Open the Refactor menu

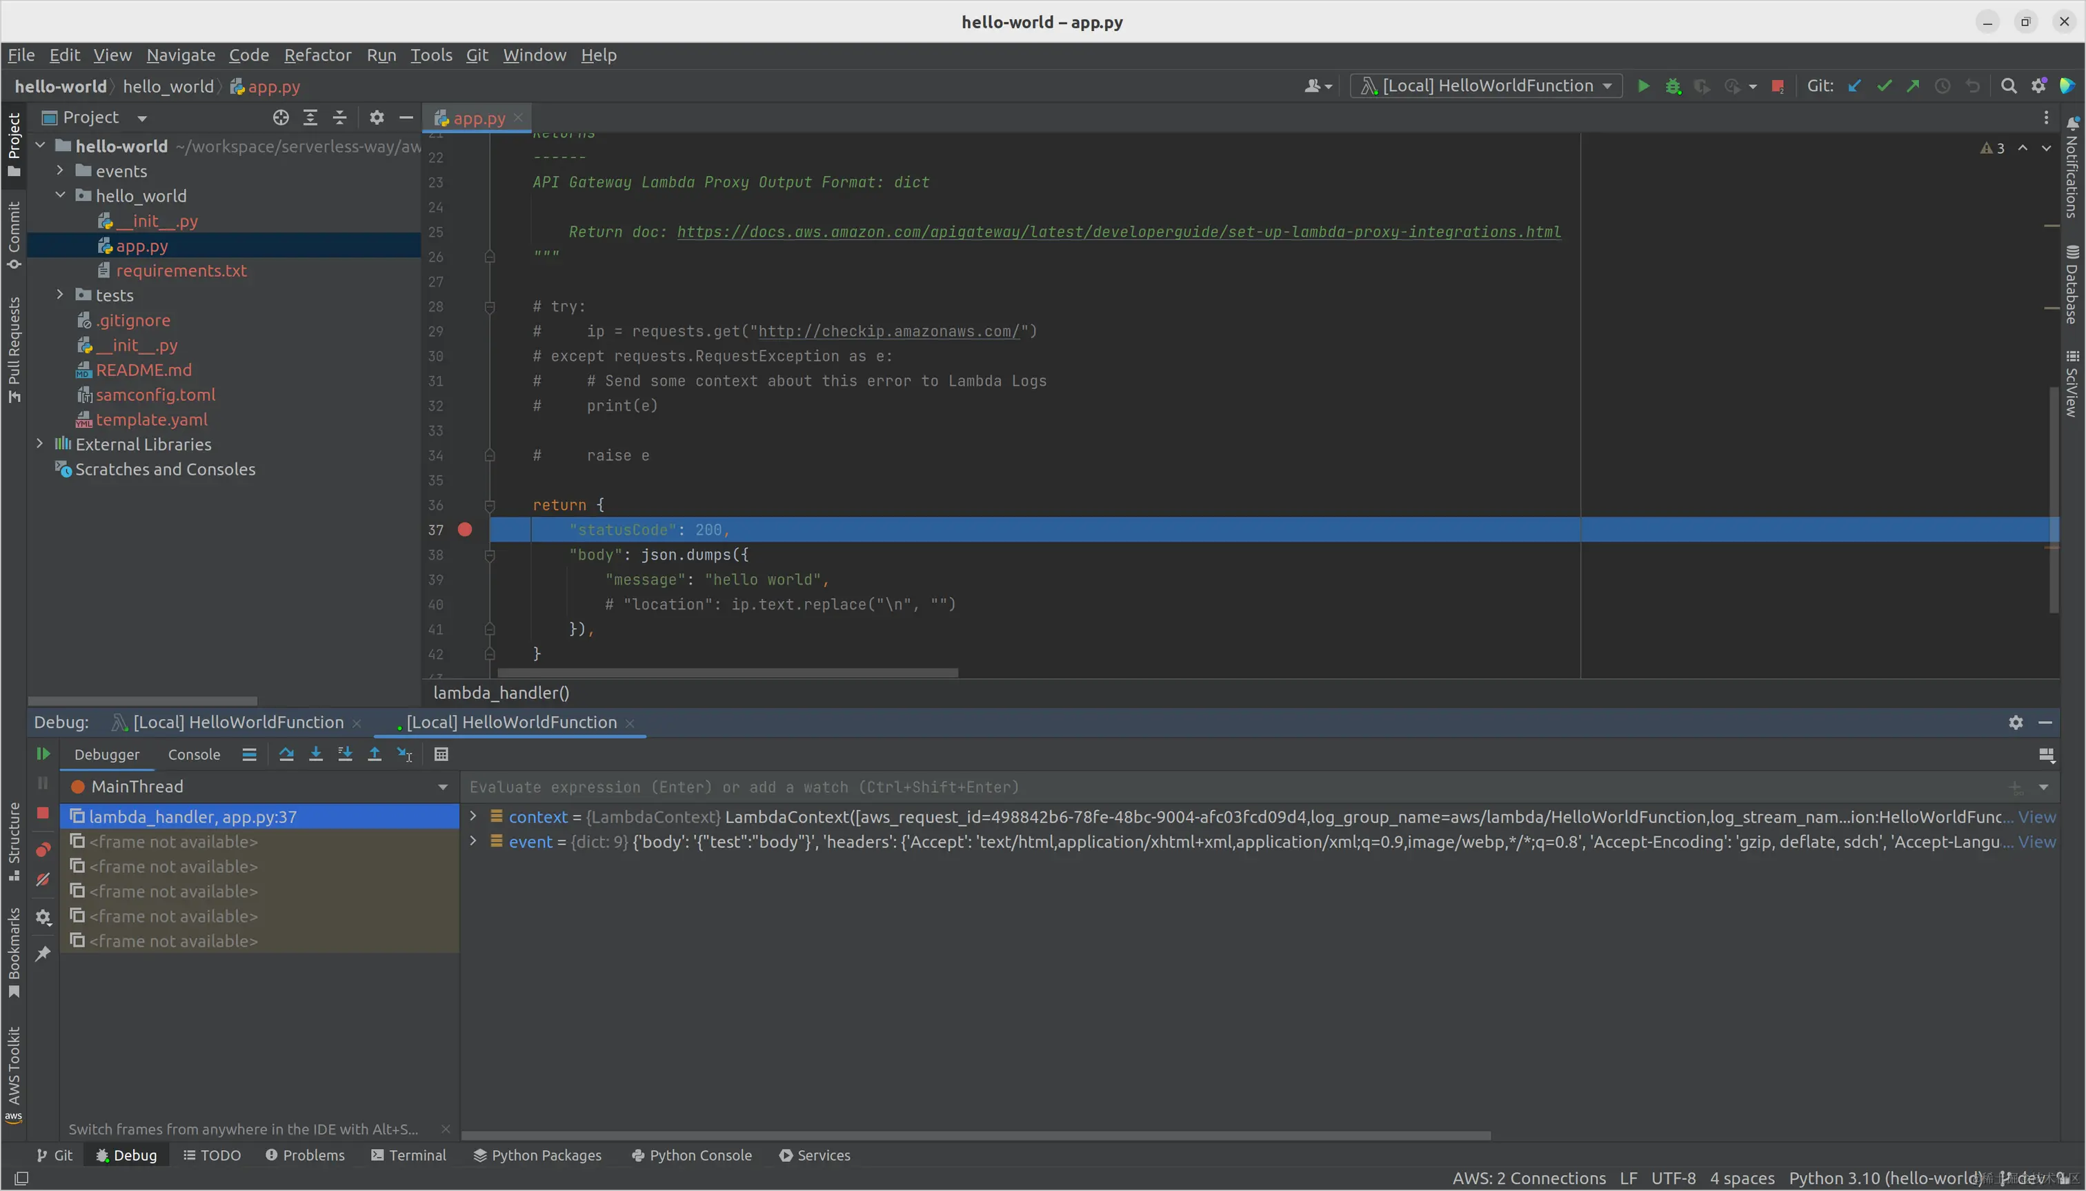(x=317, y=55)
